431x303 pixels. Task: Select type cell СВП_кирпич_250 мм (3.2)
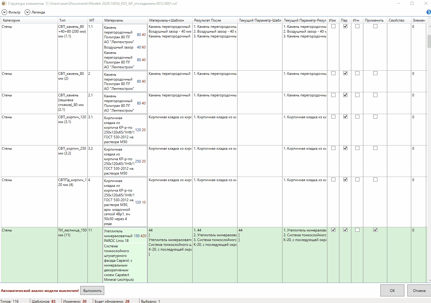[x=73, y=161]
